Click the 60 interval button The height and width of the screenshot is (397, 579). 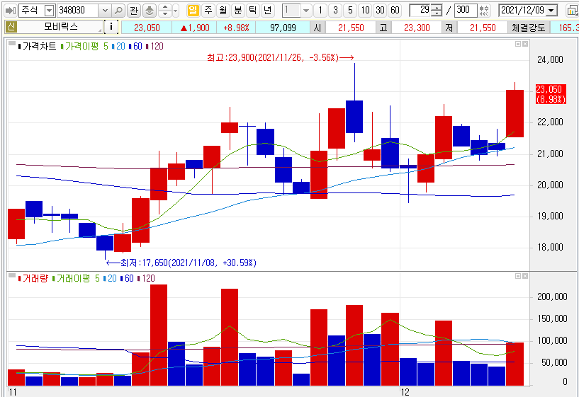[395, 11]
